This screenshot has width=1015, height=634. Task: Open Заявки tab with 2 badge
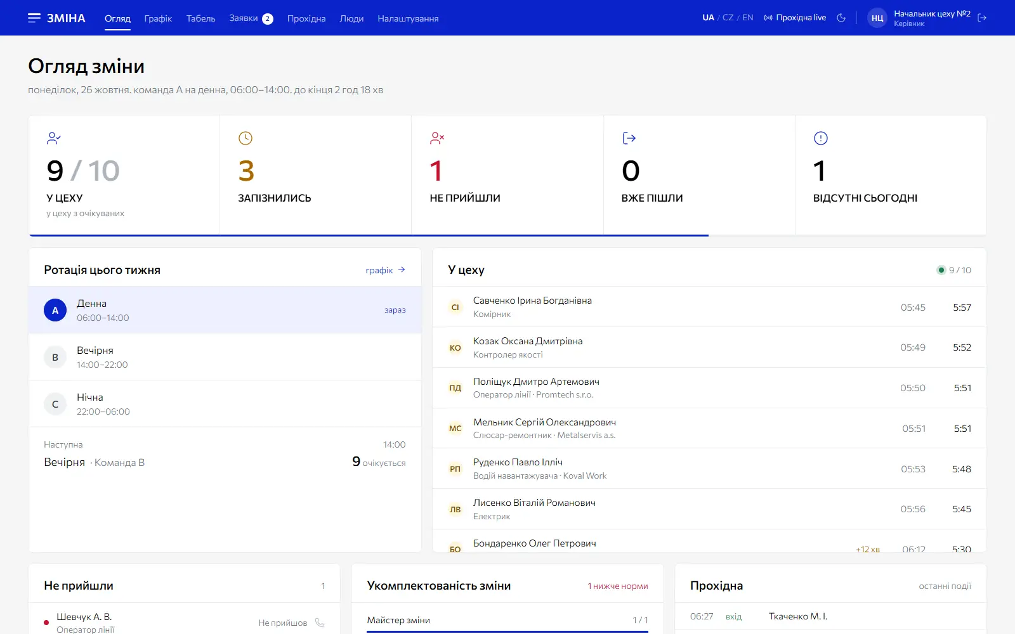[251, 18]
